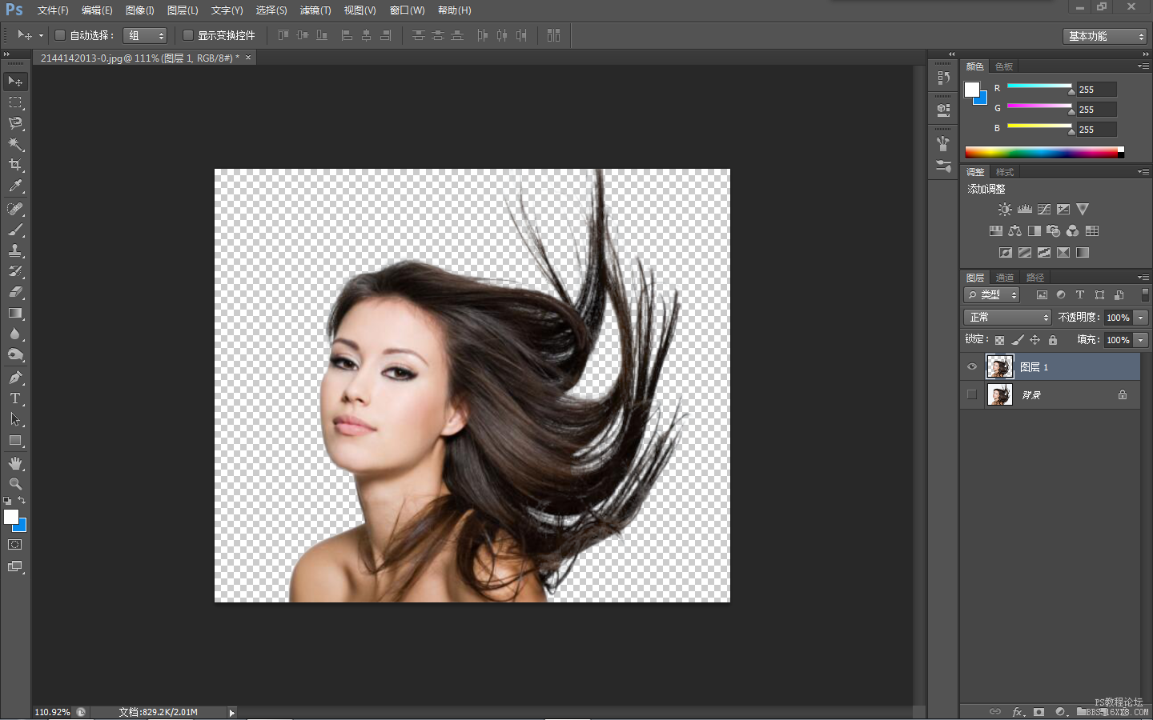
Task: Enable 显示变换控件 checkbox
Action: click(188, 35)
